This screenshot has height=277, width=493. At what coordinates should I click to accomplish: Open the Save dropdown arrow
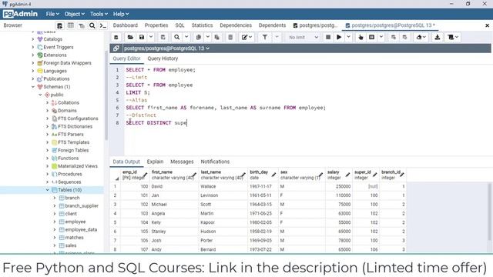pos(151,37)
